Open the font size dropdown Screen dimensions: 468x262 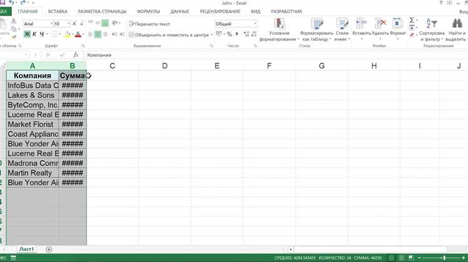coord(69,24)
